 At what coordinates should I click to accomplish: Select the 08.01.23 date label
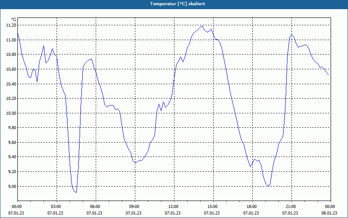329,213
